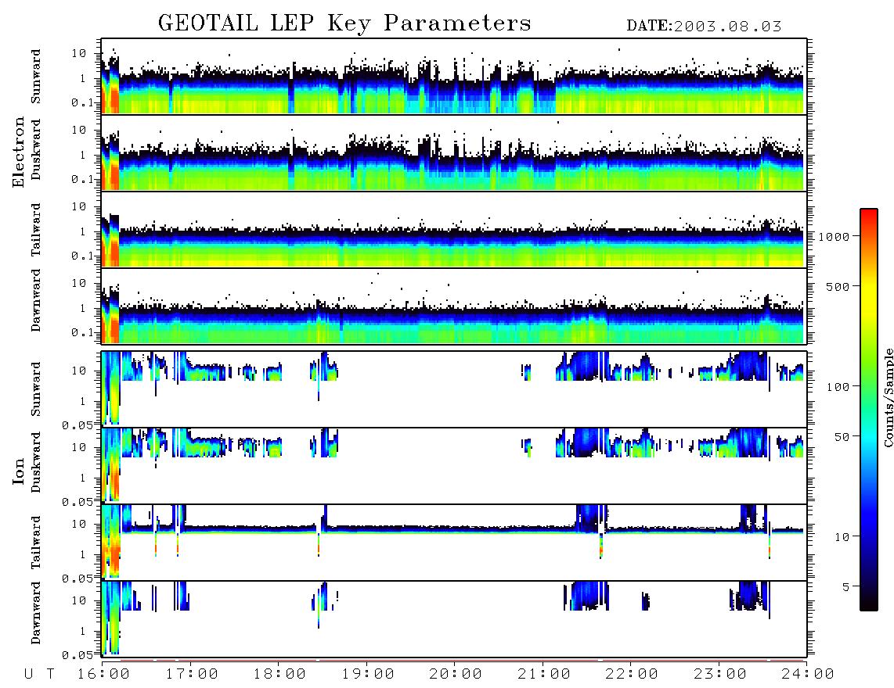Click the 17:00 time tick label

pyautogui.click(x=192, y=675)
